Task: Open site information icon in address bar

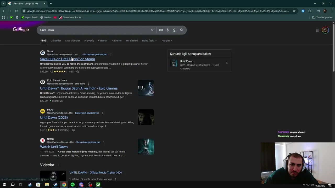Action: click(x=24, y=11)
